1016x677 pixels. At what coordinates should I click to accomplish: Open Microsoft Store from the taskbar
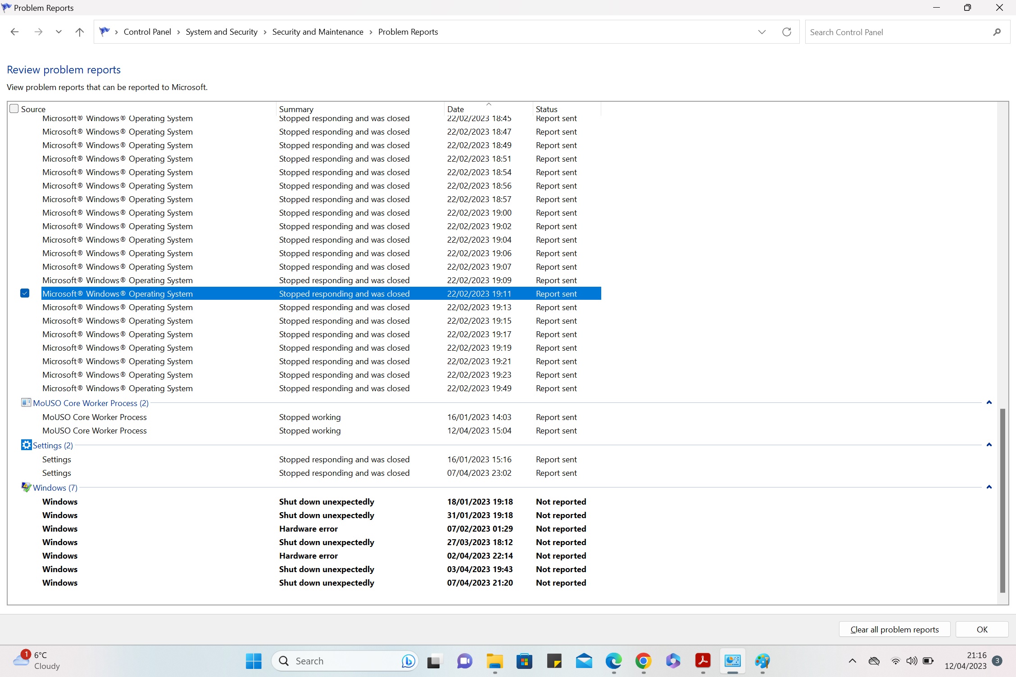coord(524,661)
